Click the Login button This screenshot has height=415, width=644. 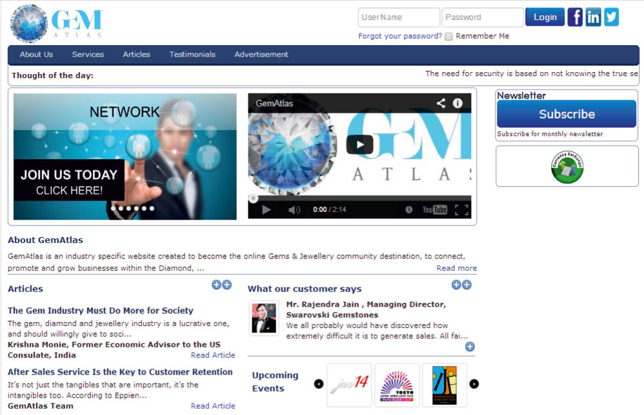point(545,17)
